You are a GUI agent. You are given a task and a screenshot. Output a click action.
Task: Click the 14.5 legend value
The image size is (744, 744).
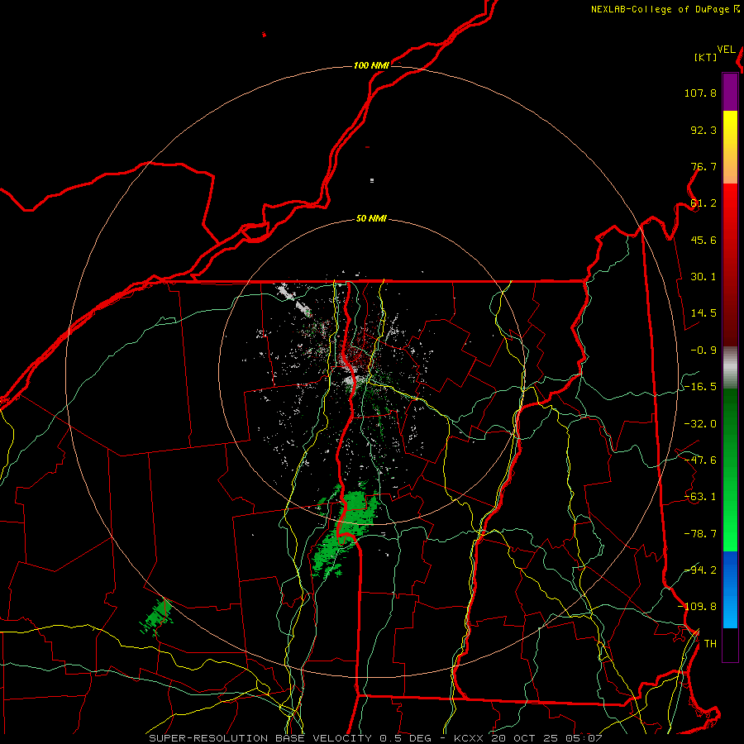pyautogui.click(x=703, y=313)
